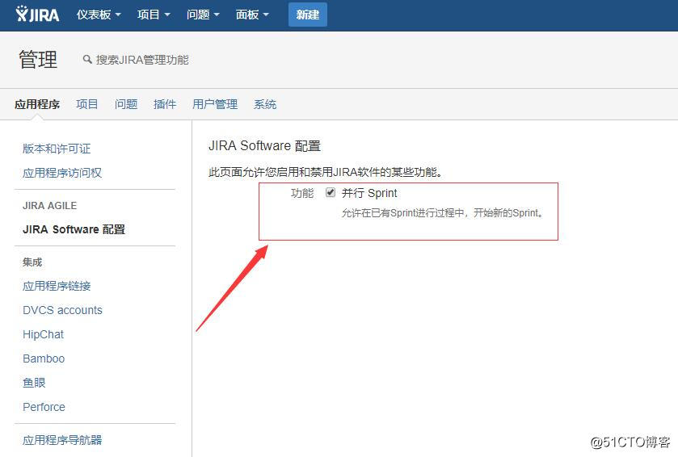The width and height of the screenshot is (678, 457).
Task: Toggle the 并行 Sprint checkbox
Action: pyautogui.click(x=331, y=192)
